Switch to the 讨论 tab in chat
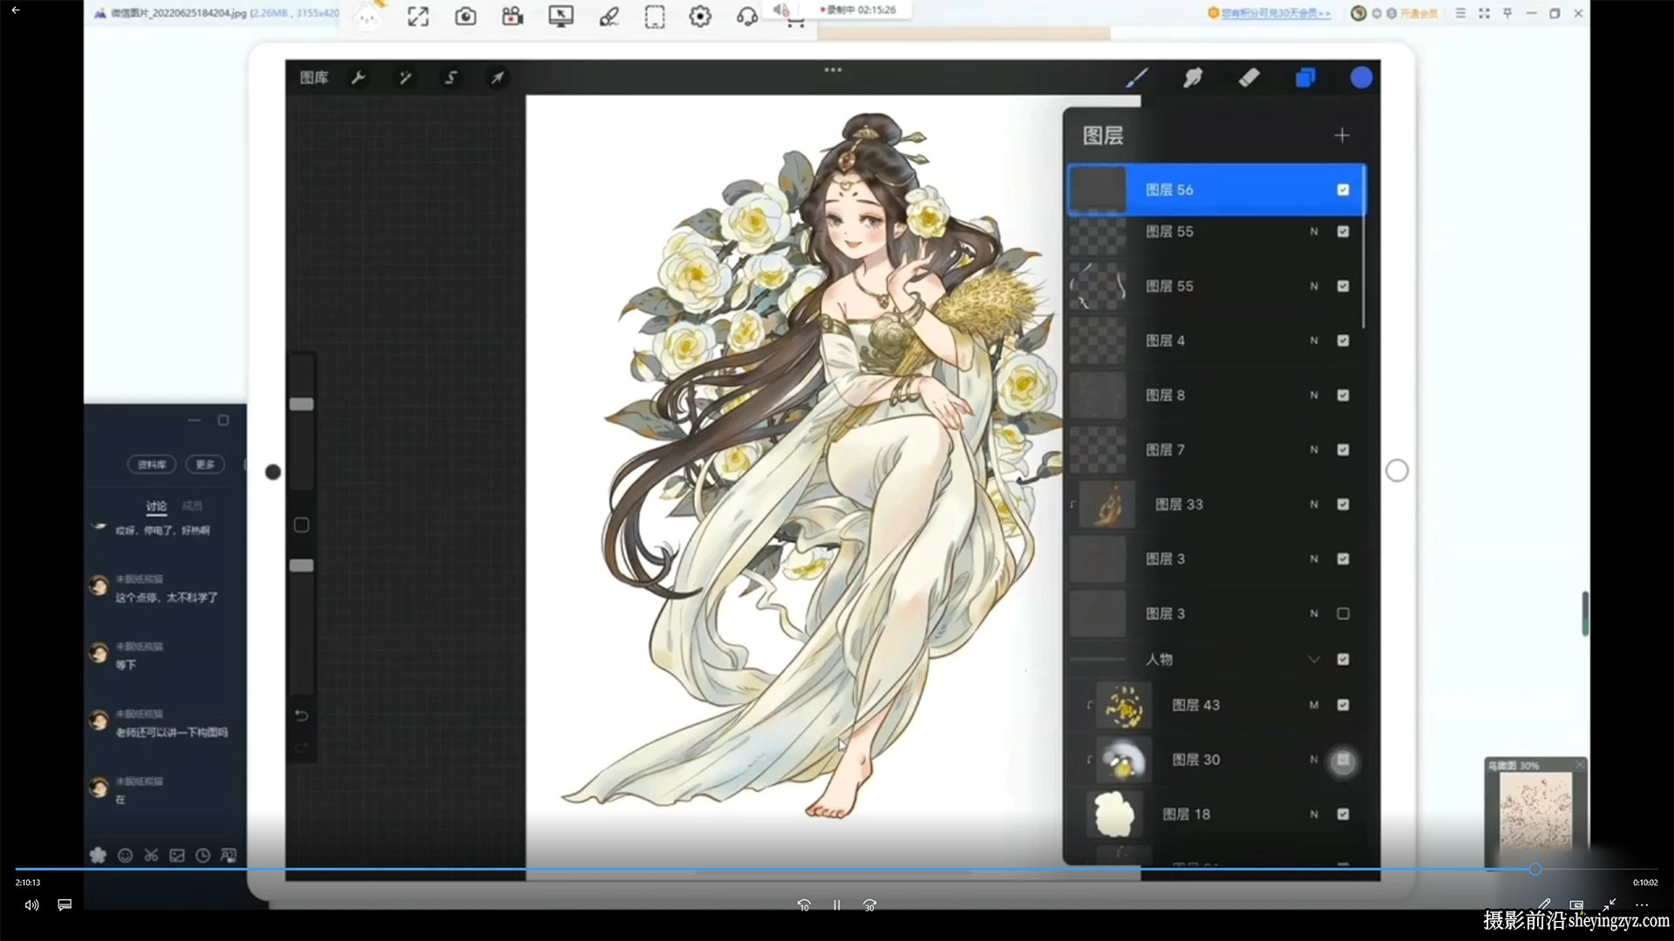Viewport: 1674px width, 941px height. pyautogui.click(x=156, y=505)
